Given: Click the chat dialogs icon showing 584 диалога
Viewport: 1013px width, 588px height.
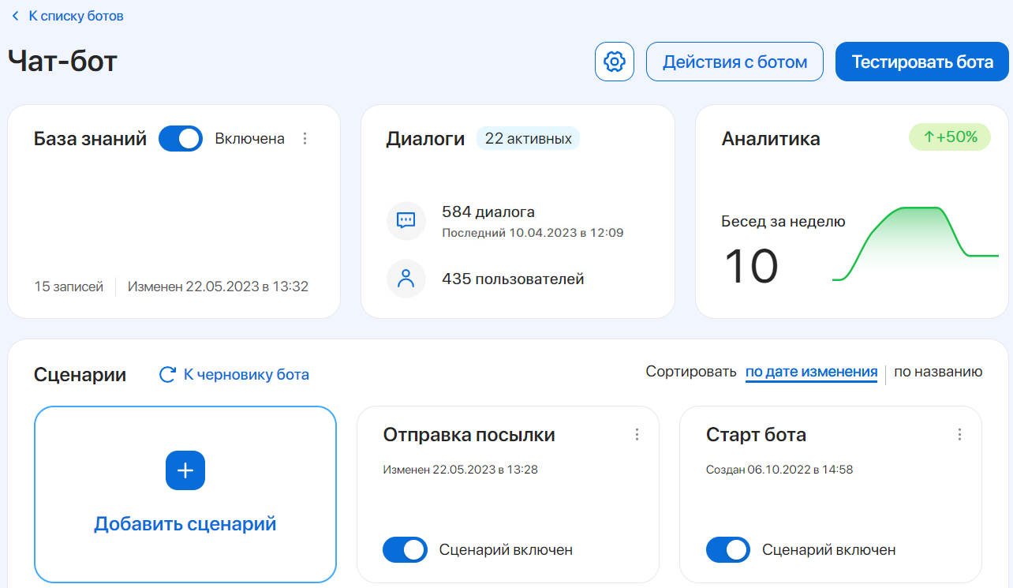Looking at the screenshot, I should pos(406,221).
